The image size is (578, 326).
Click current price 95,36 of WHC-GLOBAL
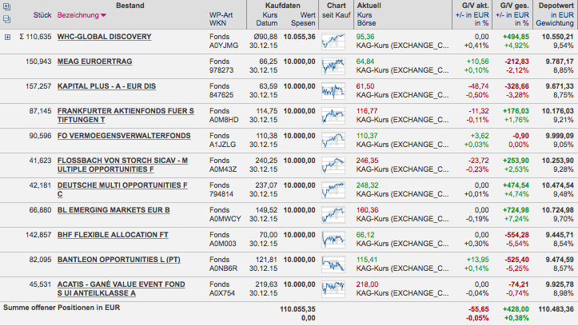[x=365, y=37]
